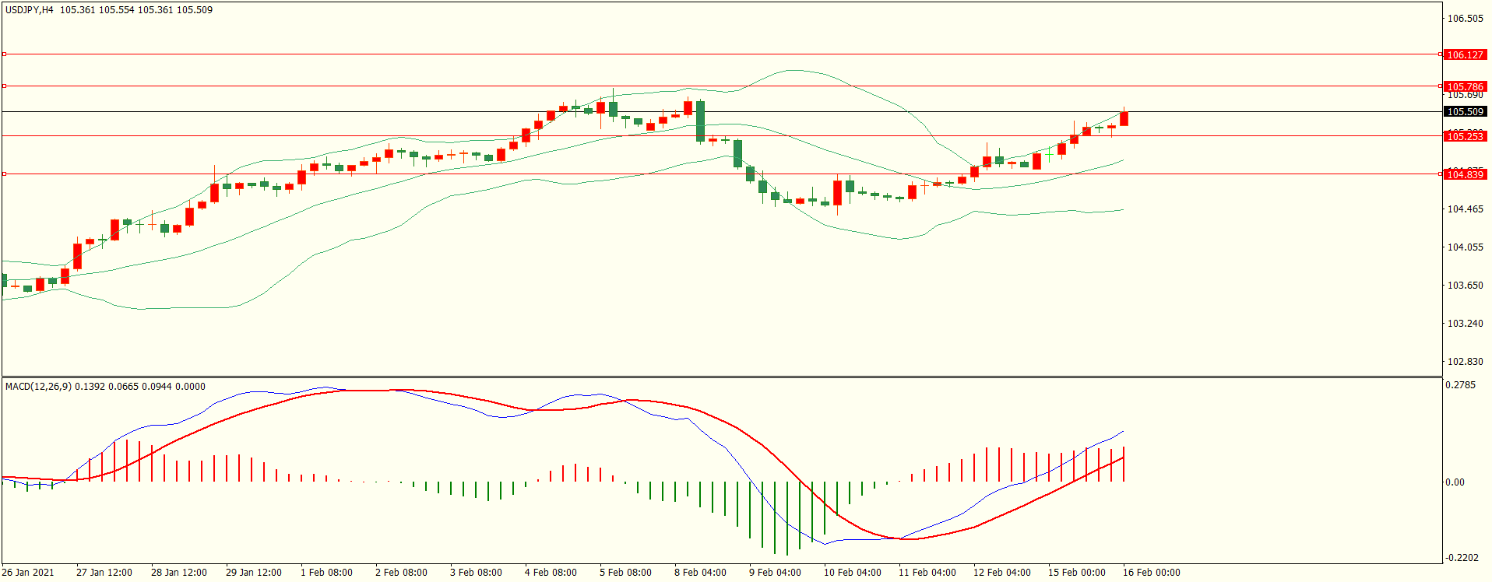Click the 2 Feb 08:00 time label

tap(401, 572)
